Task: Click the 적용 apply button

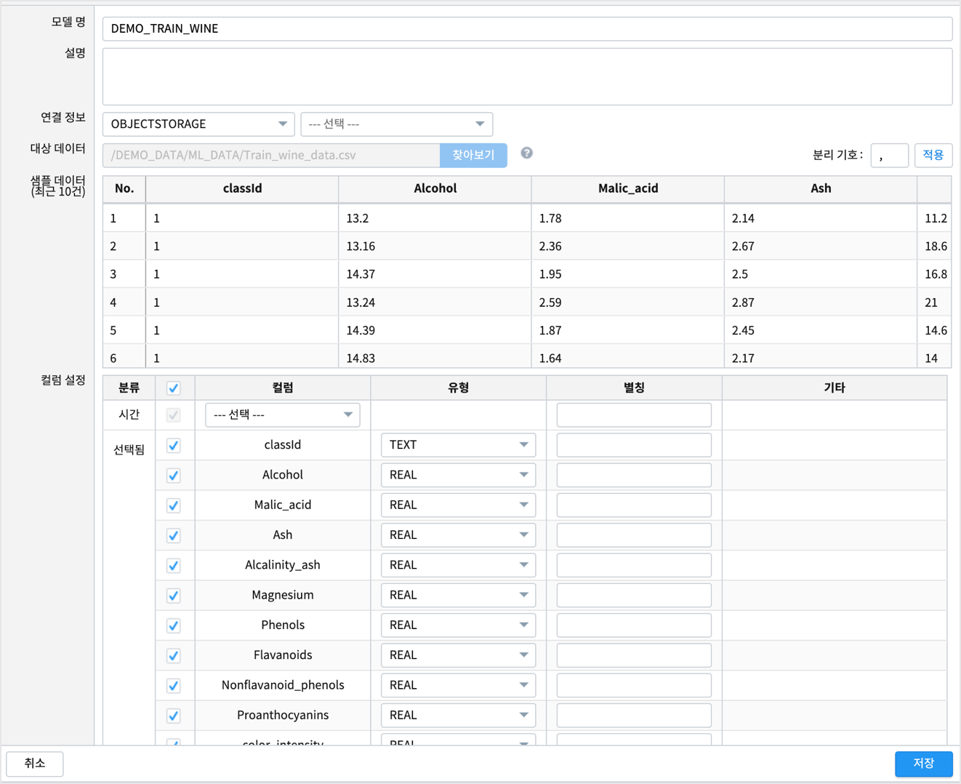Action: (x=933, y=155)
